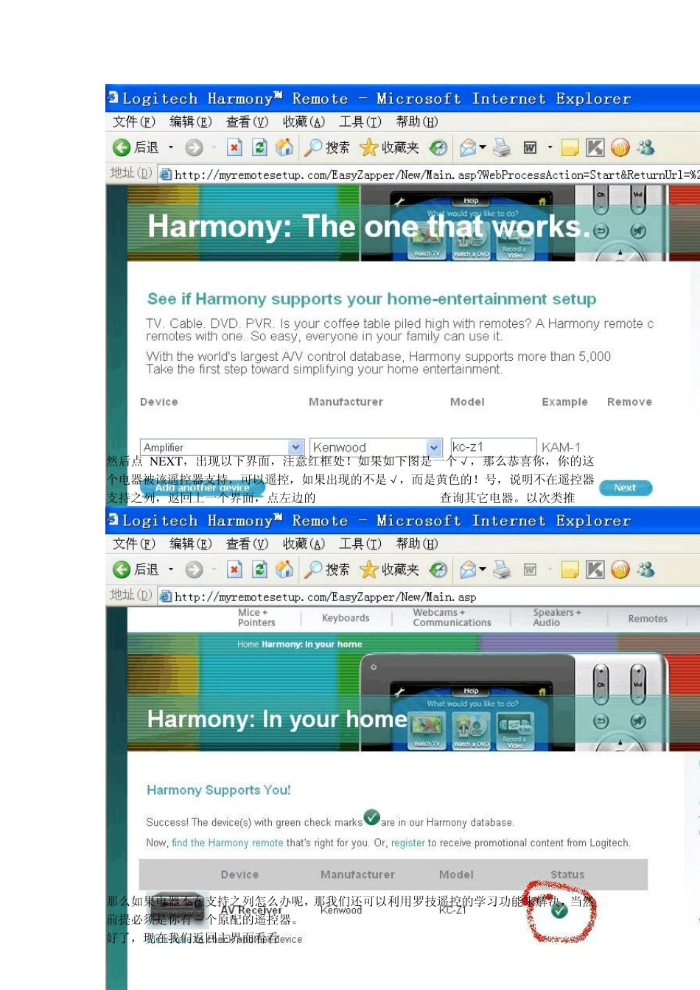Open Webcams + Communications navigation tab
Image resolution: width=700 pixels, height=990 pixels.
pyautogui.click(x=452, y=617)
